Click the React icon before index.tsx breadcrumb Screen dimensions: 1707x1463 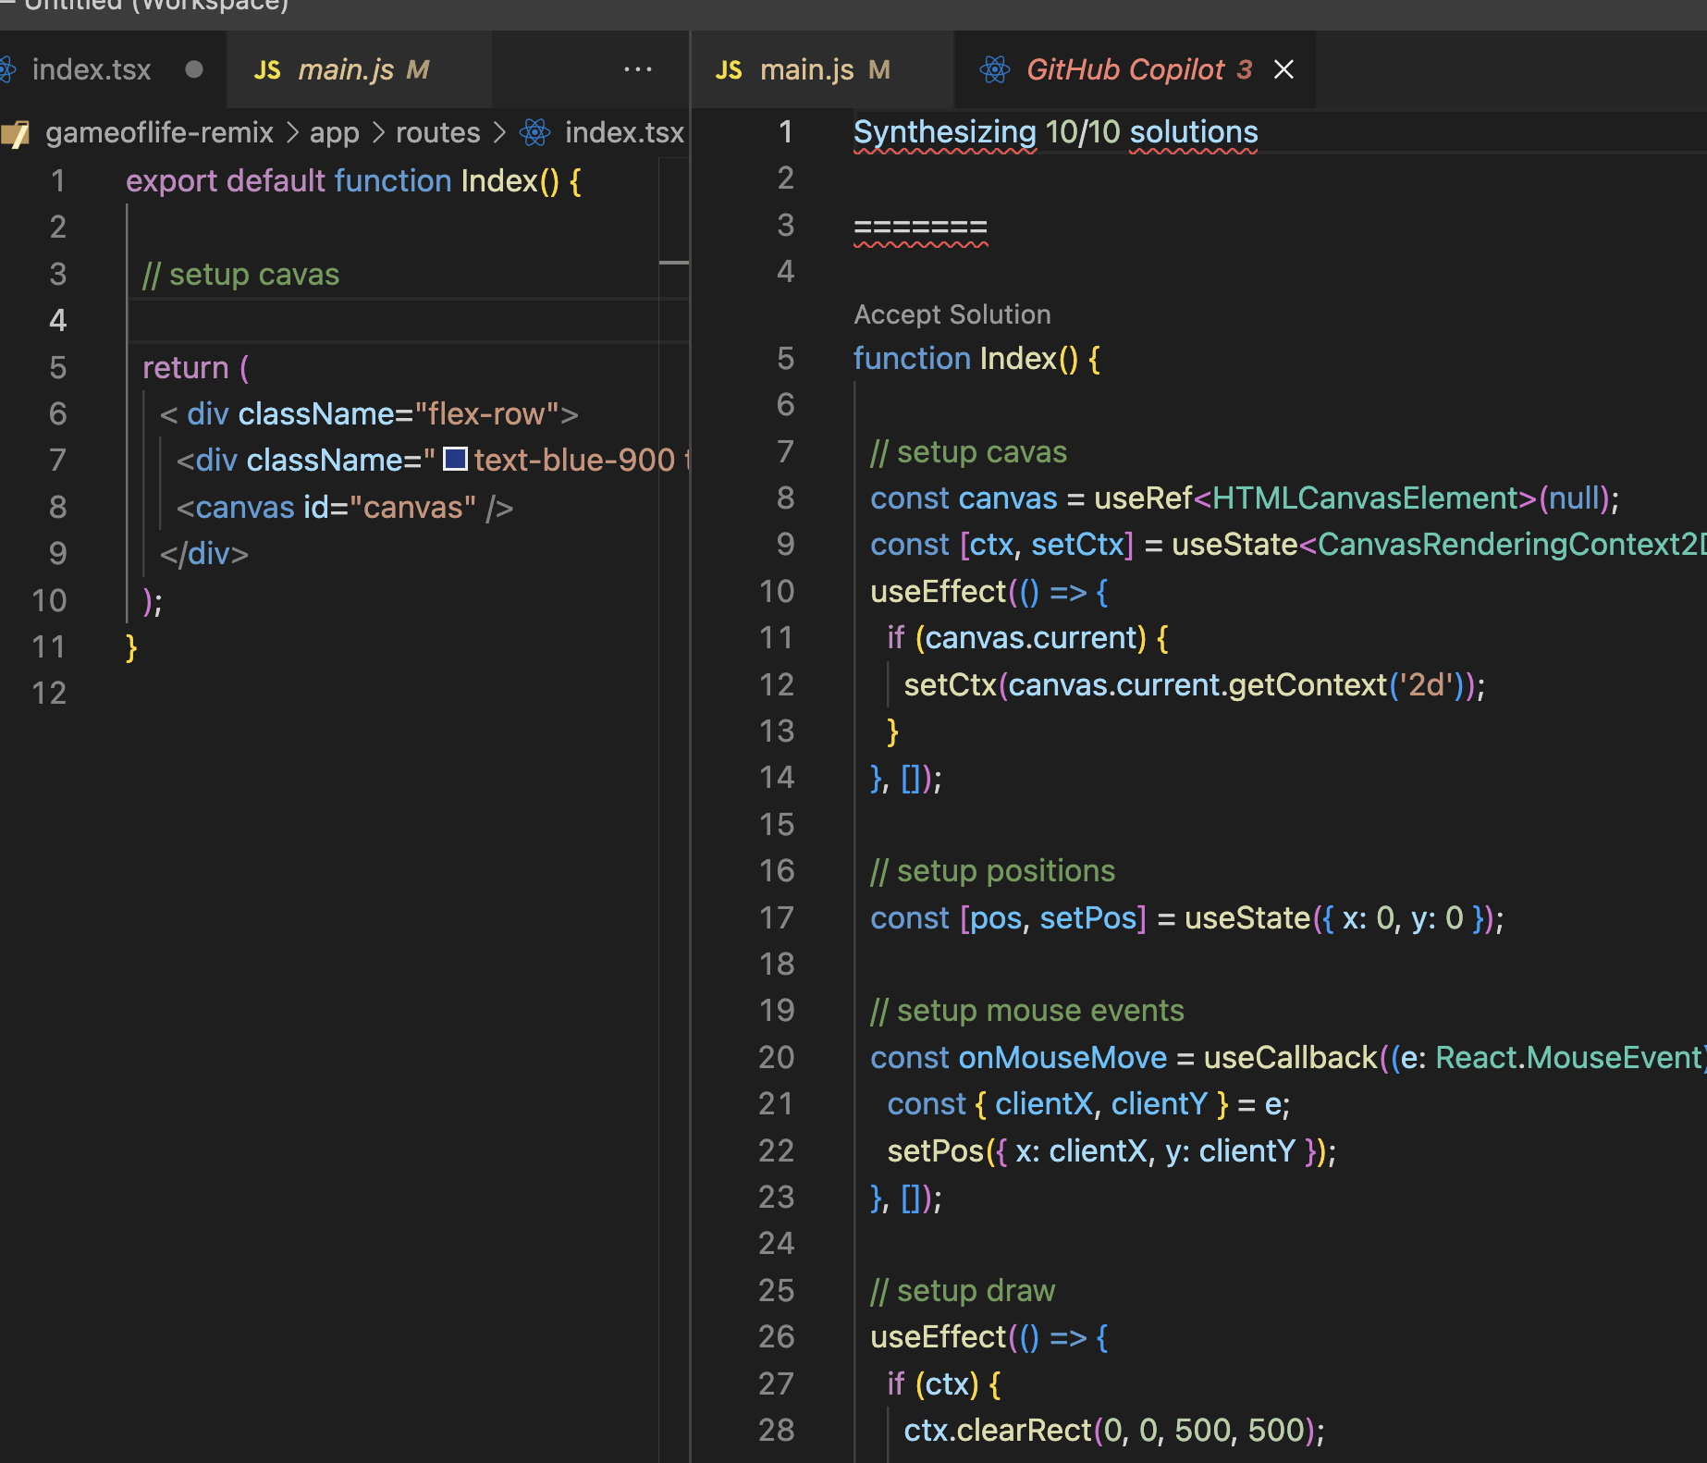coord(535,132)
